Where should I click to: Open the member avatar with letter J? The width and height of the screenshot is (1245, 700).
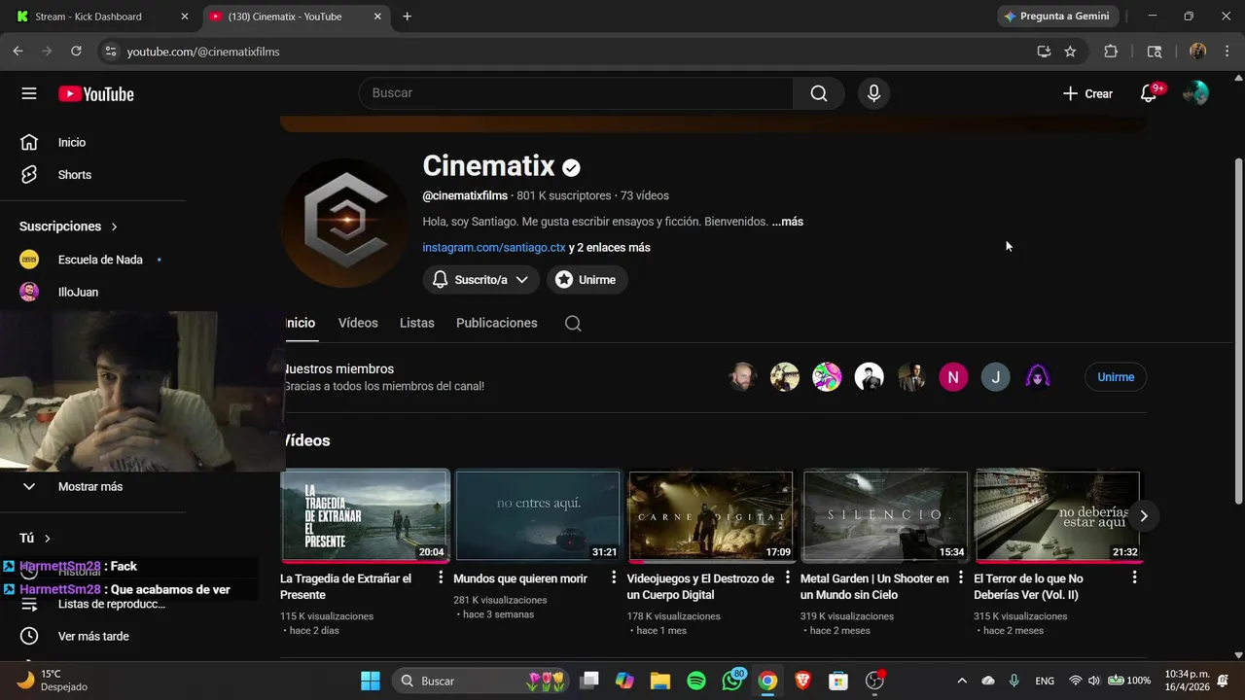pyautogui.click(x=995, y=377)
